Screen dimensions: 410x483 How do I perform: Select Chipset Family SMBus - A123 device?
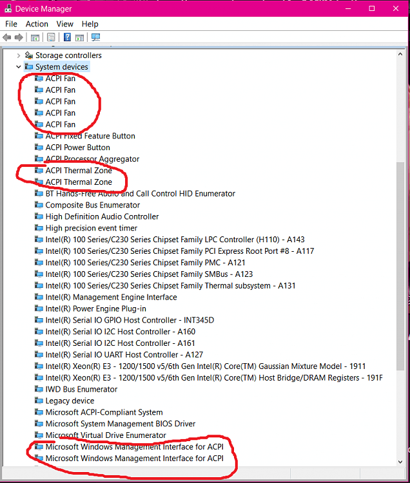pos(149,274)
